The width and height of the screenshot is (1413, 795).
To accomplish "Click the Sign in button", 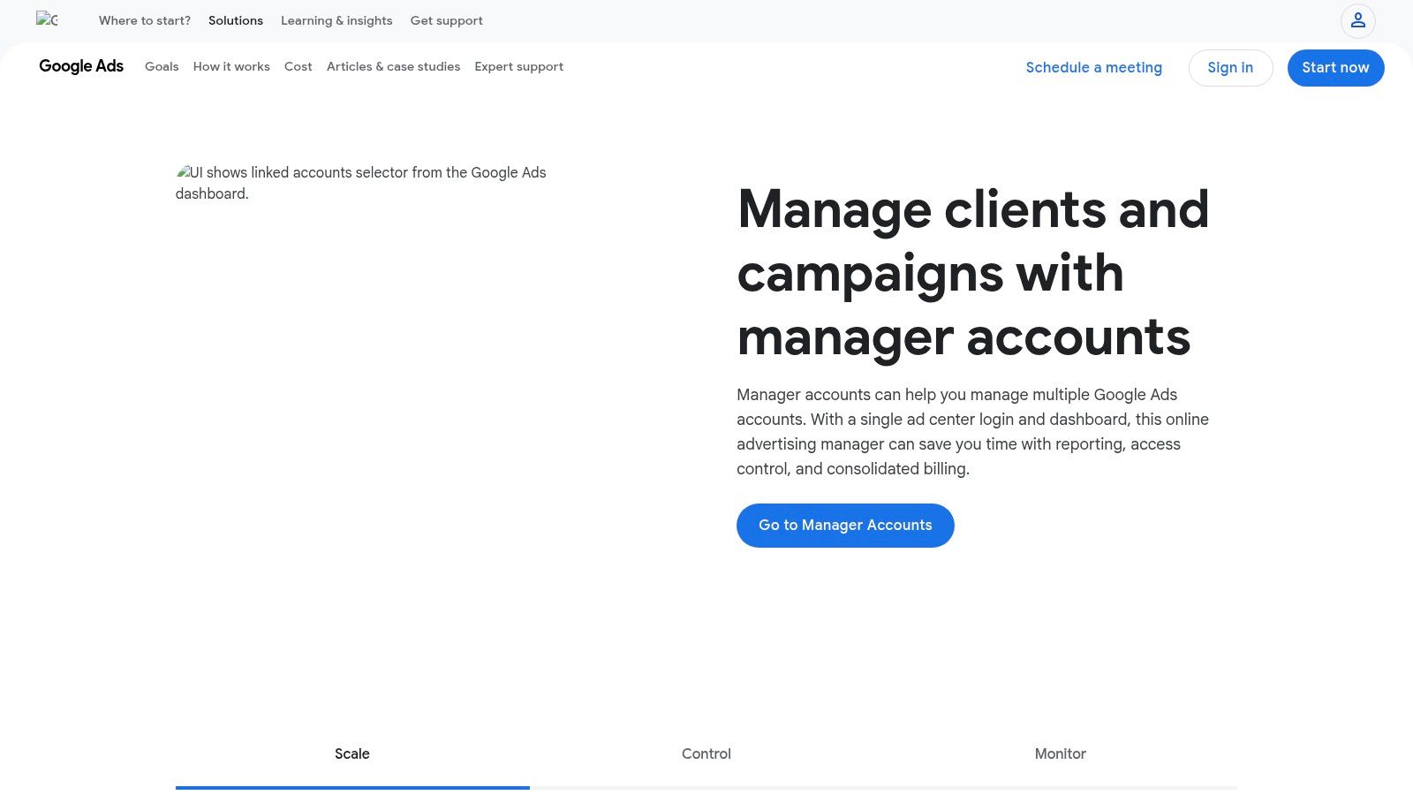I will [1230, 67].
